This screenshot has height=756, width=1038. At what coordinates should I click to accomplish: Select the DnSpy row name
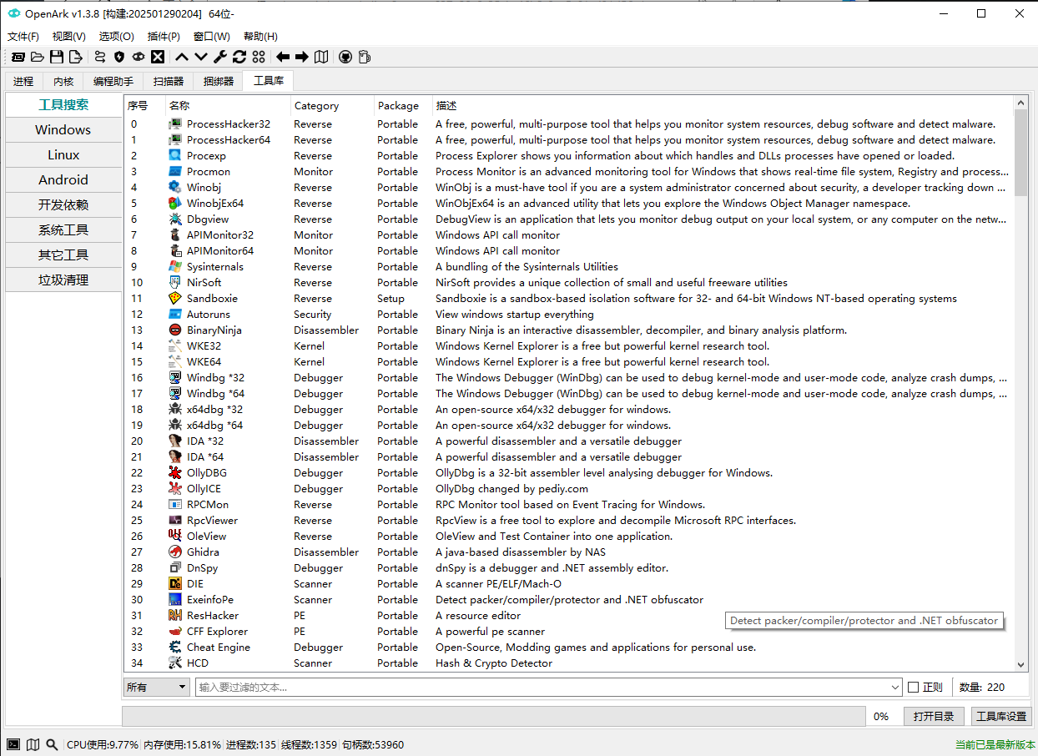point(203,568)
